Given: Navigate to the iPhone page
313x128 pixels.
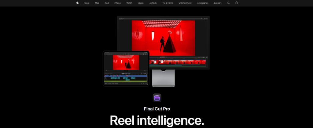Looking at the screenshot, I should [117, 3].
